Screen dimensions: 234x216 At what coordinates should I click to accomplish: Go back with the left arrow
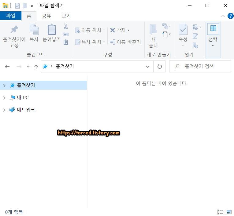7,67
